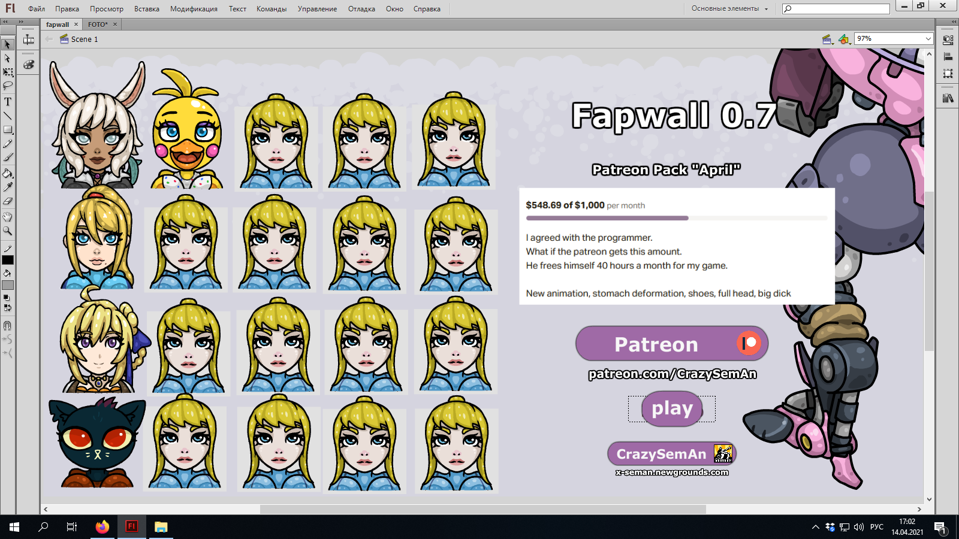Open the Properties panel icon
Viewport: 959px width, 539px height.
(948, 40)
